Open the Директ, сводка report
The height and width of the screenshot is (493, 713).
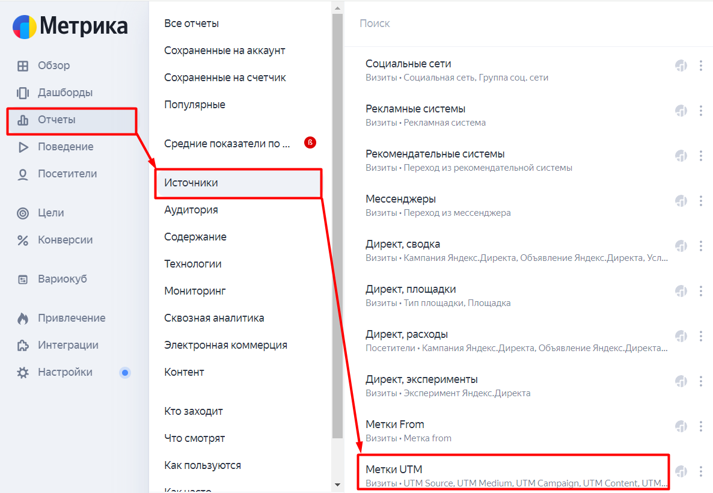pos(516,251)
